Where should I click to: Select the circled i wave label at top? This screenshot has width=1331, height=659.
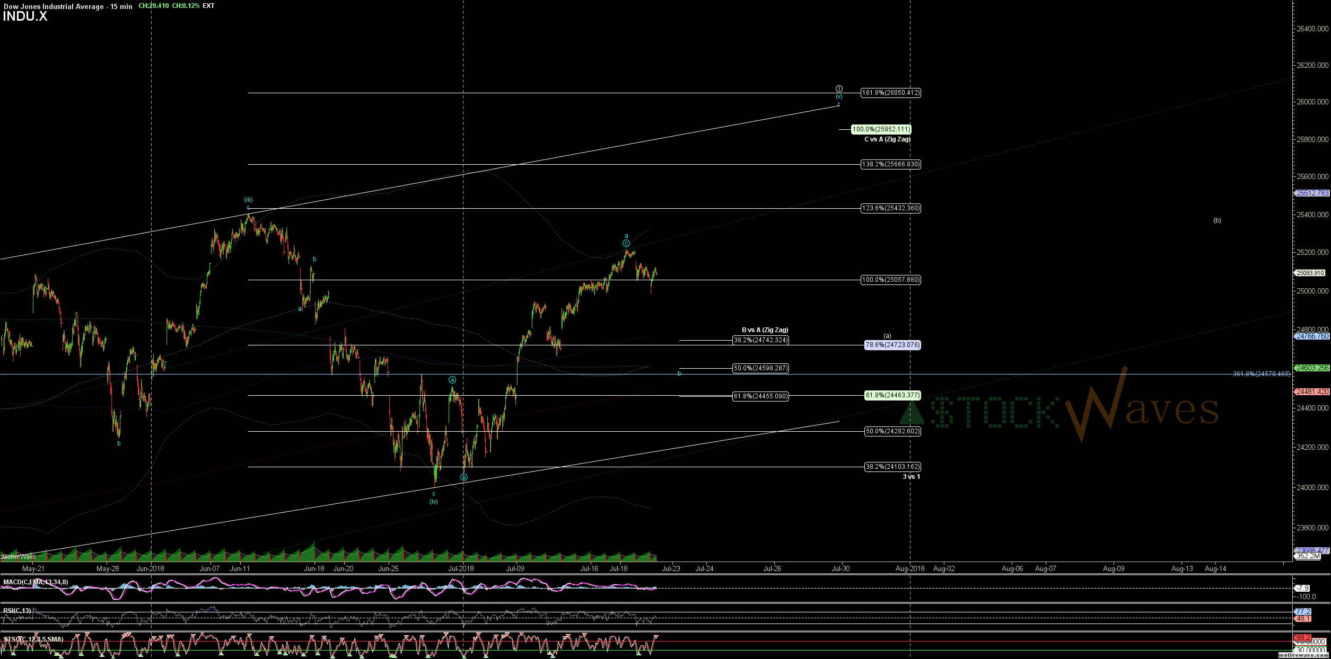(x=839, y=88)
